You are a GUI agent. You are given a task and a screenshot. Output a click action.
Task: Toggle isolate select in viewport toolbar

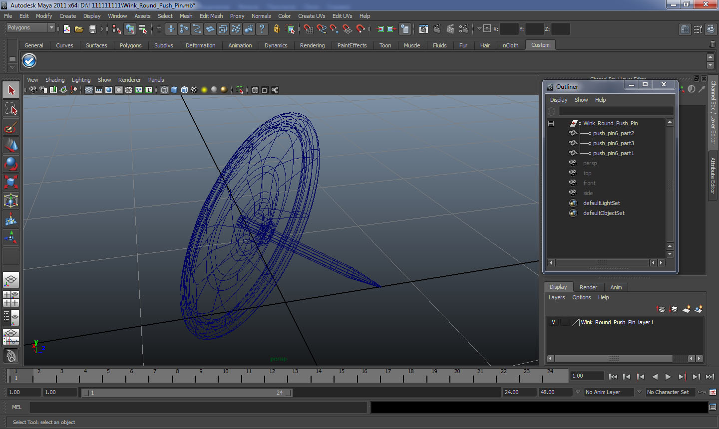(240, 90)
